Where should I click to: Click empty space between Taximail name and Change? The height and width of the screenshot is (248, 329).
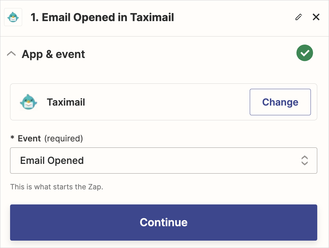(168, 102)
